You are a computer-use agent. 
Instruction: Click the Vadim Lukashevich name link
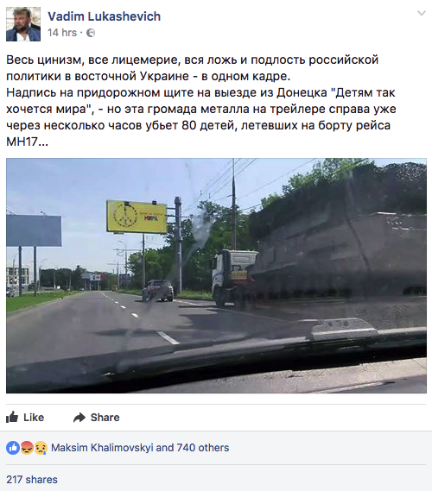pos(104,16)
